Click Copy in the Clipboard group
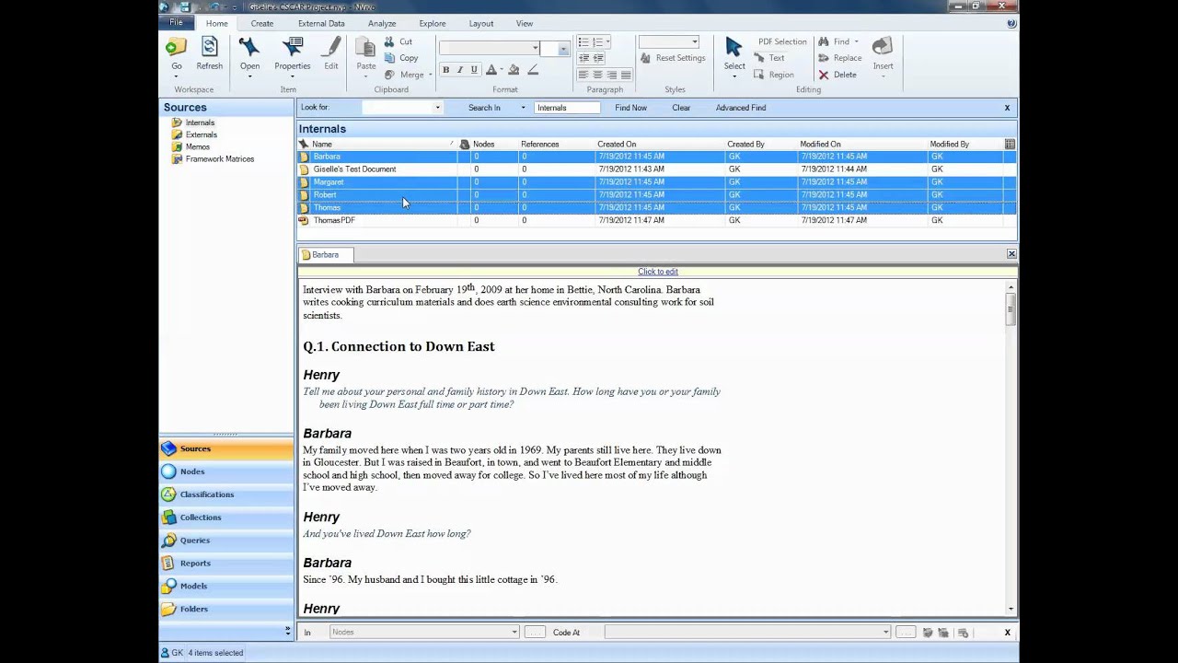This screenshot has height=663, width=1178. tap(401, 58)
